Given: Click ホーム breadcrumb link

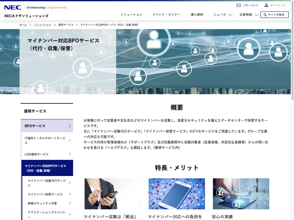Looking at the screenshot, I should coord(23,25).
